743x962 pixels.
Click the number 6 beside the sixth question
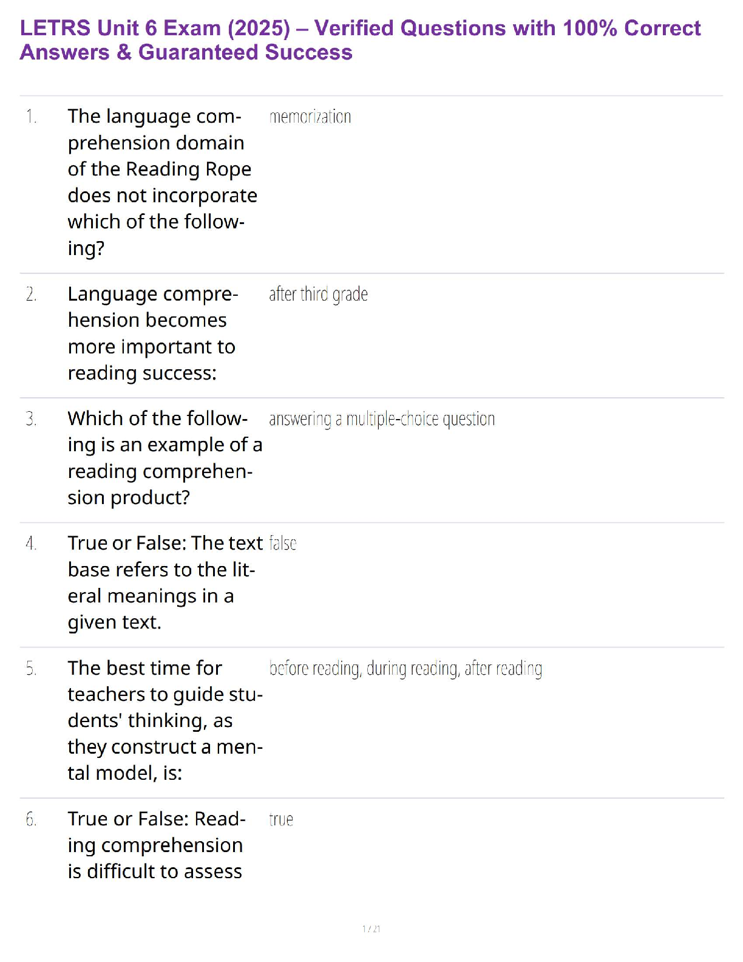32,819
